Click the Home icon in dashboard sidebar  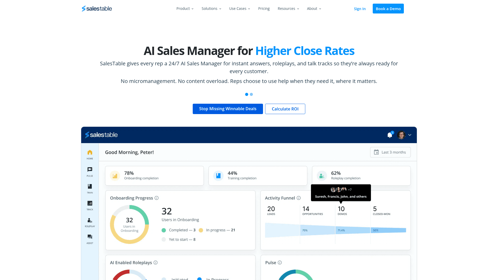90,152
